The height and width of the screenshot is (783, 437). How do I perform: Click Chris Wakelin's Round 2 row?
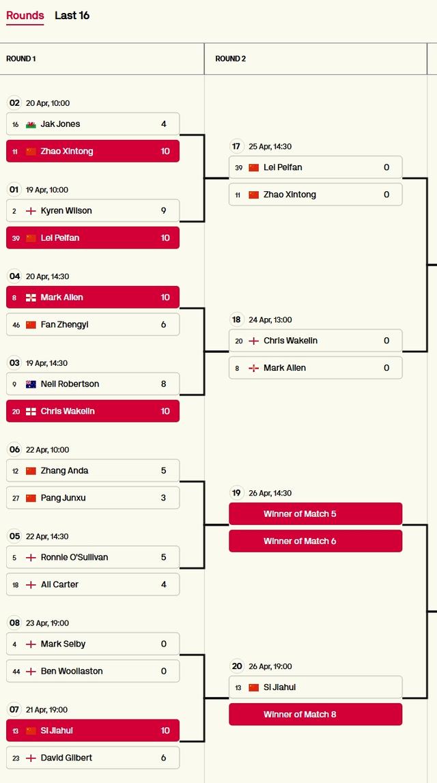pos(315,341)
